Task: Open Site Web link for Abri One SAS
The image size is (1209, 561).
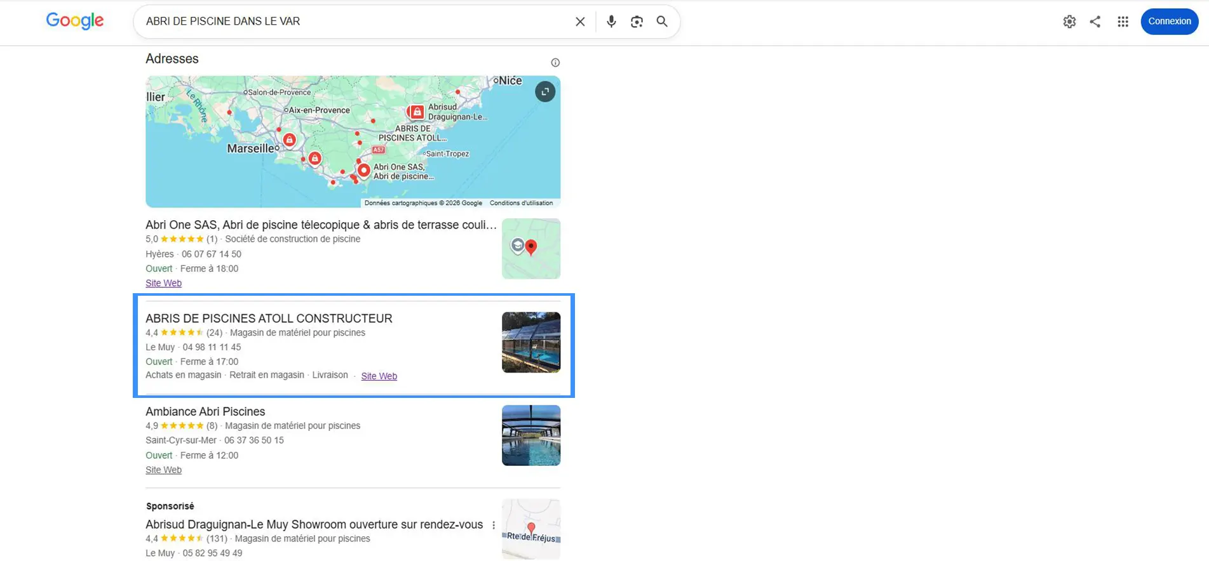Action: 163,283
